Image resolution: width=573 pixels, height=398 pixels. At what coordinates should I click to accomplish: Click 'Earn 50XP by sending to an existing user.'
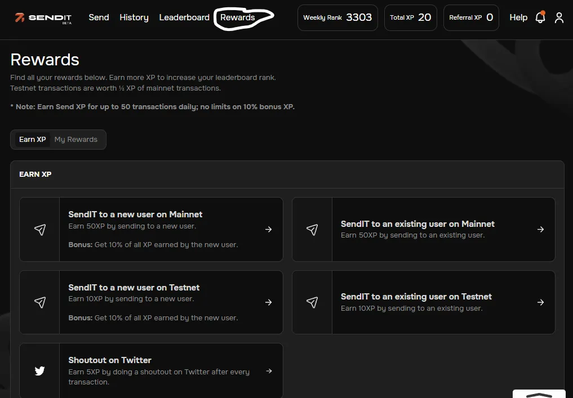[413, 235]
